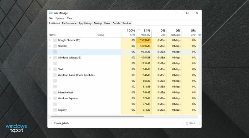249x138 pixels.
Task: Expand the Slack (4) process group
Action: 50,46
